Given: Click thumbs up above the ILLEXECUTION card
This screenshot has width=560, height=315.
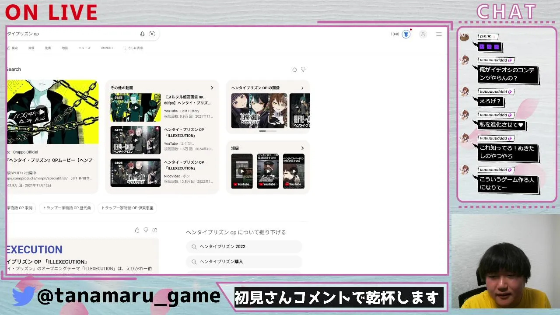Looking at the screenshot, I should pos(137,230).
